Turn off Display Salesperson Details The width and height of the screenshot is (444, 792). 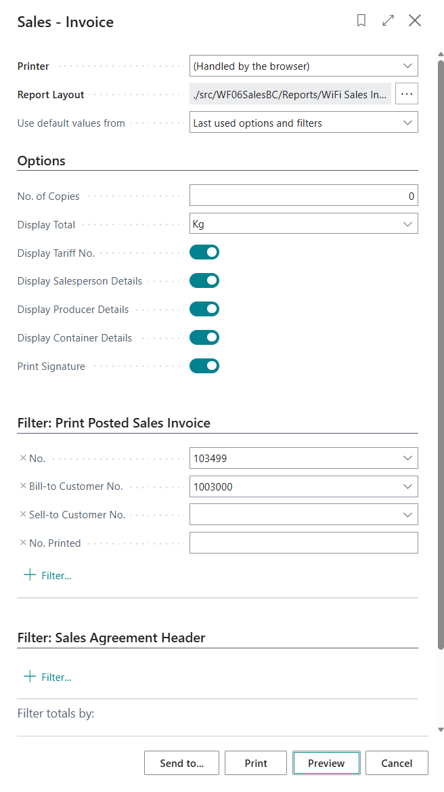(204, 281)
